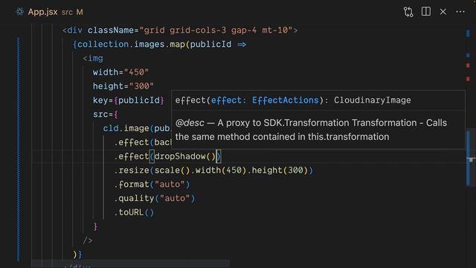The image size is (476, 268).
Task: Close the App.jsx editor with X icon
Action: click(443, 12)
